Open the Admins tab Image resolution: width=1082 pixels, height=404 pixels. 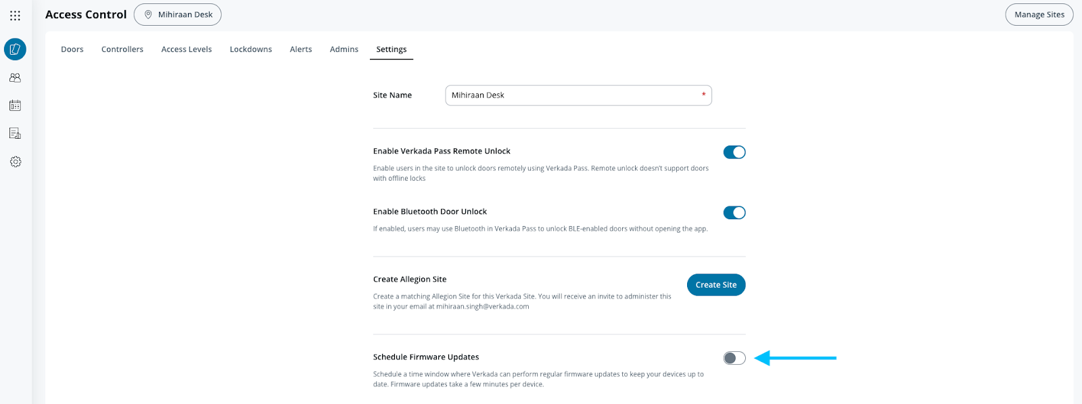click(x=344, y=49)
